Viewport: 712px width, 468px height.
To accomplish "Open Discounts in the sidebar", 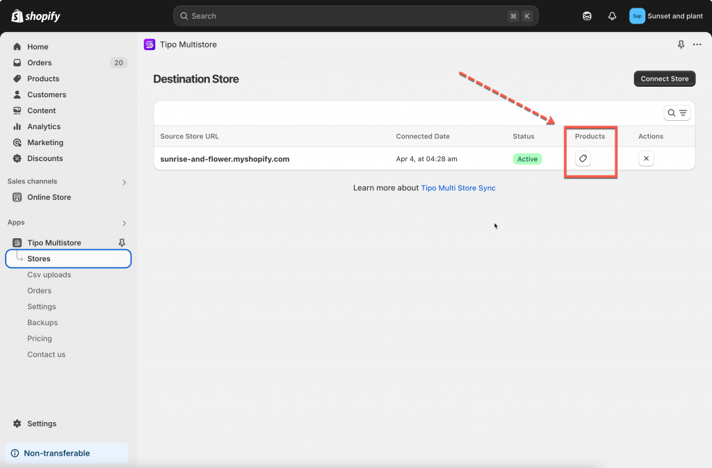I will click(45, 158).
